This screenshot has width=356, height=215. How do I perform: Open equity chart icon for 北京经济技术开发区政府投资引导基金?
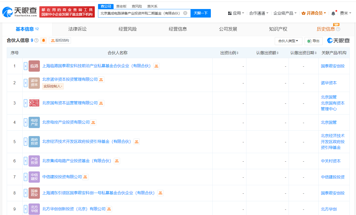click(137, 142)
